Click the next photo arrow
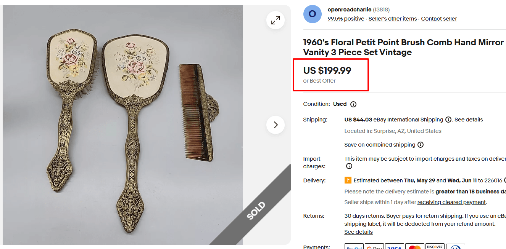 point(275,124)
